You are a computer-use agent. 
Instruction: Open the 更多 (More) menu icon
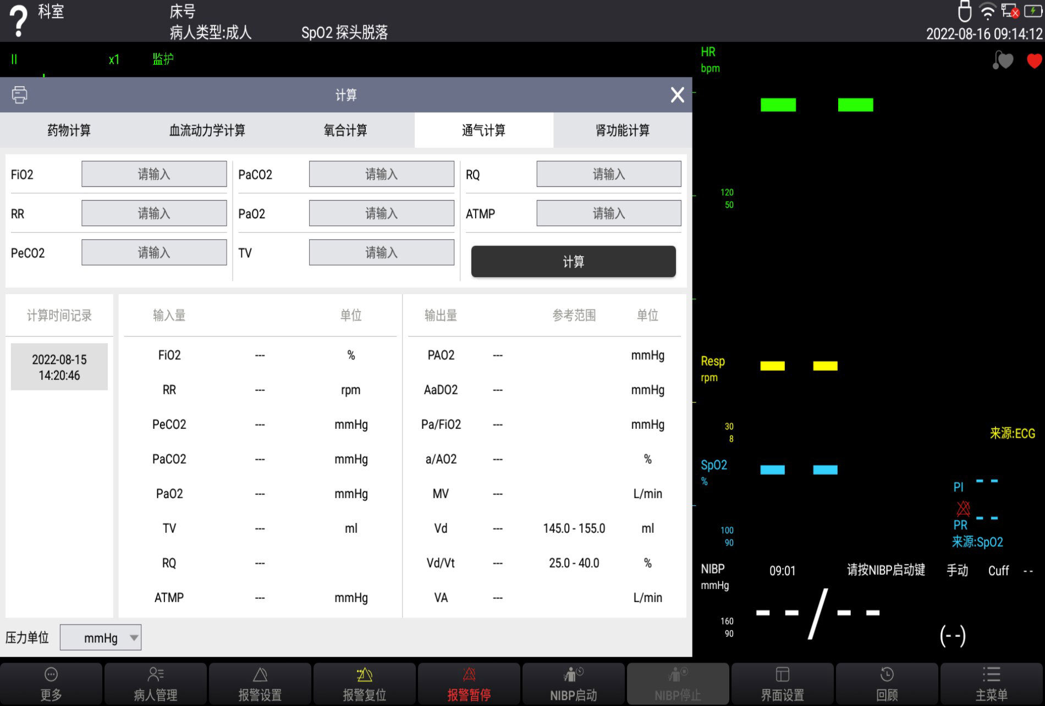pos(51,683)
